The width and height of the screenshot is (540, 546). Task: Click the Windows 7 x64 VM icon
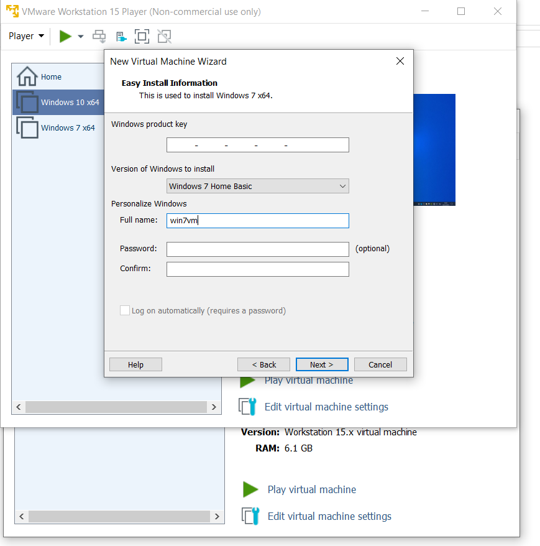point(27,127)
